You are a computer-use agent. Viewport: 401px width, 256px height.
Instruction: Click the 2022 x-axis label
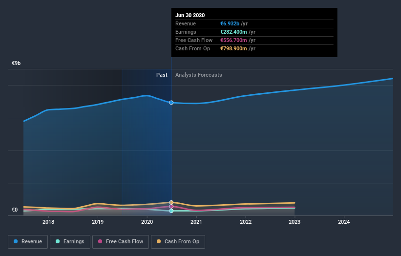(x=246, y=222)
